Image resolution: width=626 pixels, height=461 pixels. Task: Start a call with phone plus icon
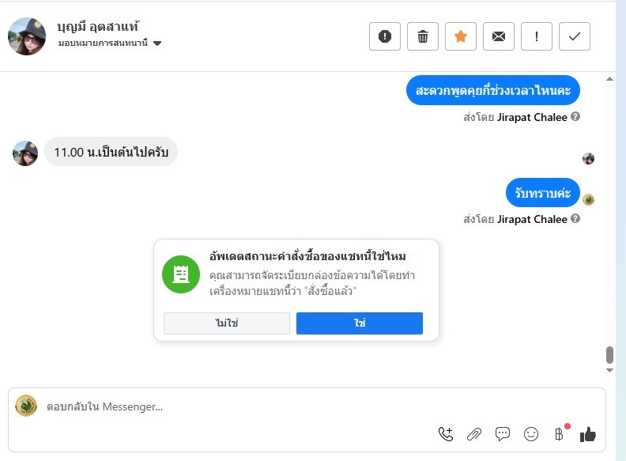pos(446,433)
